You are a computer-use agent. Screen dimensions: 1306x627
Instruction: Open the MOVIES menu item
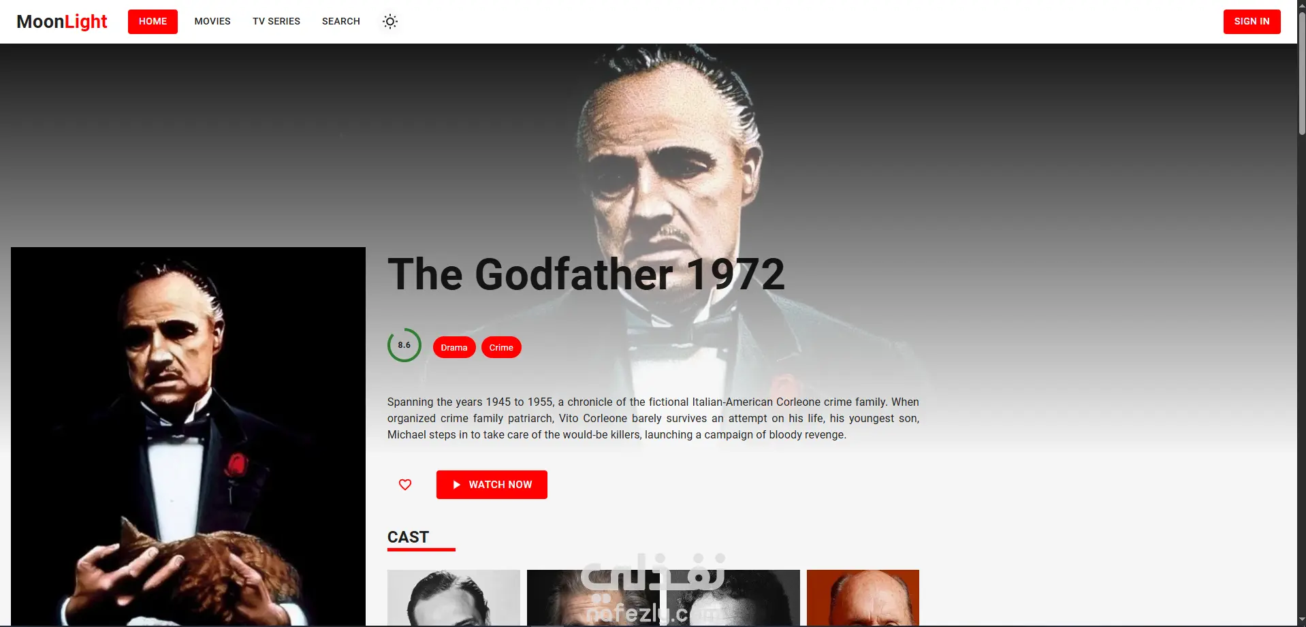pyautogui.click(x=212, y=22)
